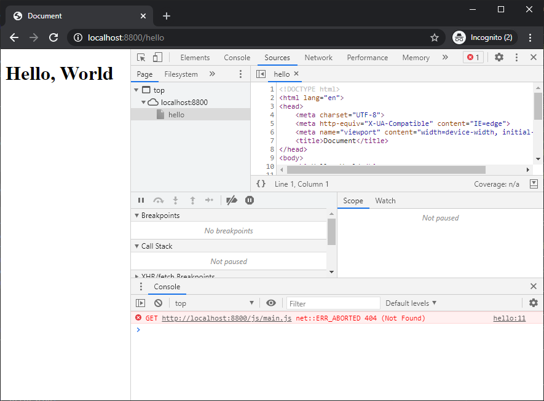The image size is (544, 401).
Task: Bookmark this page with the star icon
Action: click(435, 37)
